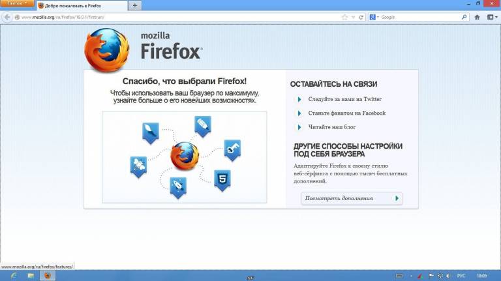Click the back navigation arrow
The height and width of the screenshot is (281, 501).
pos(7,17)
